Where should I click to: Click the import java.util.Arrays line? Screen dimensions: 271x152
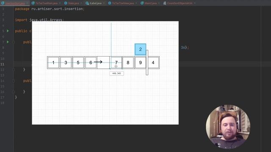[39, 20]
